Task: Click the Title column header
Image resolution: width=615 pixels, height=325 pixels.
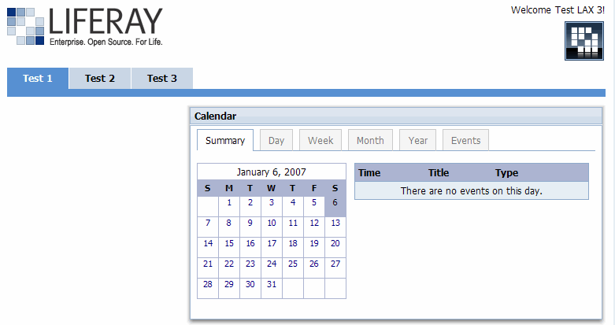Action: click(x=439, y=173)
